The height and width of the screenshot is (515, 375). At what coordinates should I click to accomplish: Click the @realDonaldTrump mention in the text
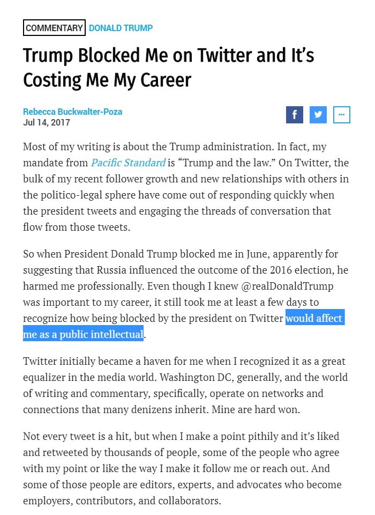point(287,286)
